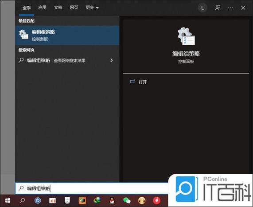This screenshot has height=207, width=253.
Task: Click the large 编辑组策略 preview icon
Action: [186, 36]
